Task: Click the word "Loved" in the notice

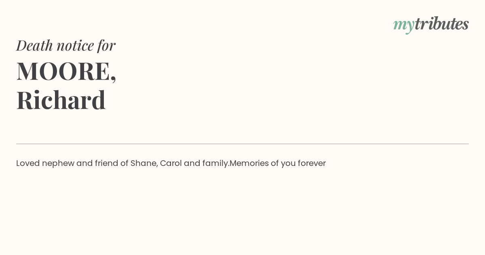Action: 28,163
